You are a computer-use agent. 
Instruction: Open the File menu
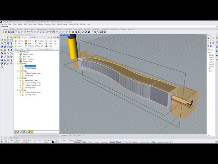[x=2, y=24]
